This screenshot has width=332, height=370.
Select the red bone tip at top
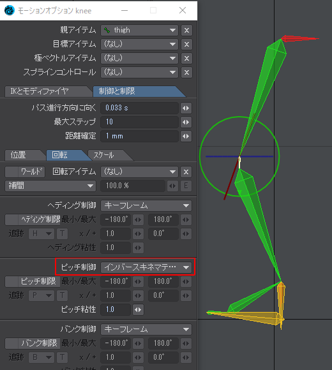coord(300,38)
